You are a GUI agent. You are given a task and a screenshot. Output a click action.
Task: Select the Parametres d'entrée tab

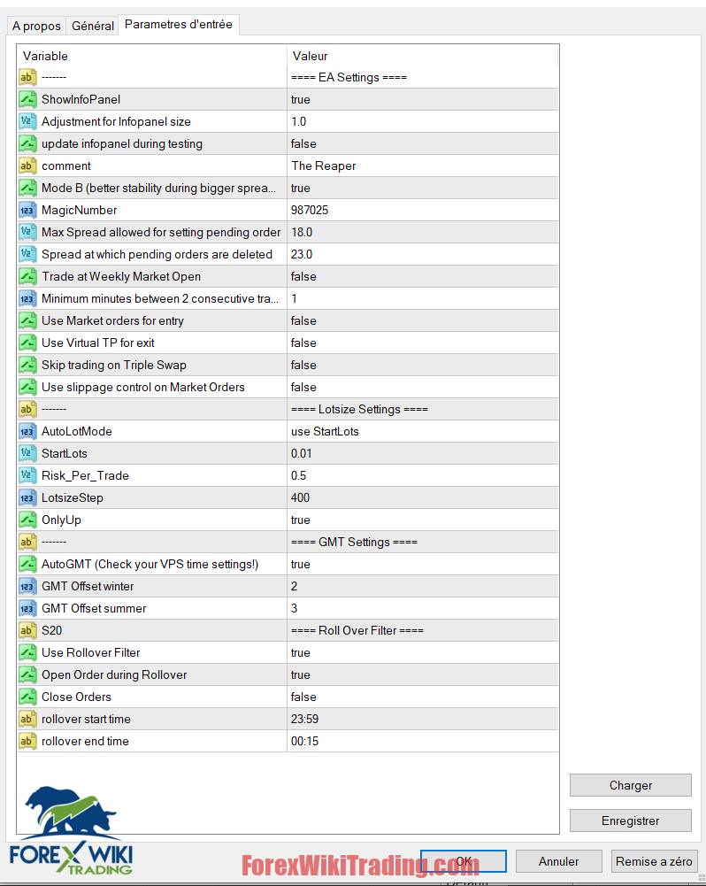pos(179,24)
